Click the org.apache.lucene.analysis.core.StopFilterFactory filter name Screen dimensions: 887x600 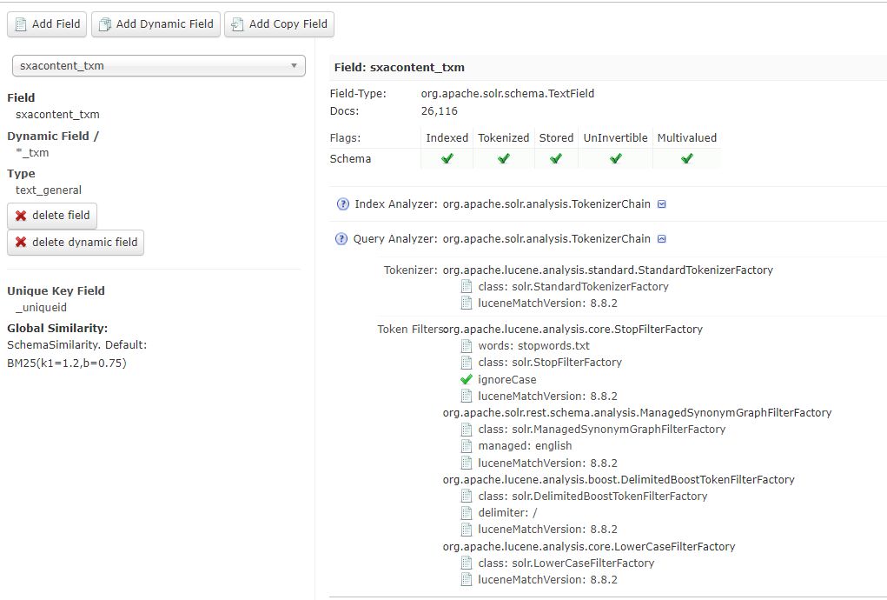coord(573,329)
